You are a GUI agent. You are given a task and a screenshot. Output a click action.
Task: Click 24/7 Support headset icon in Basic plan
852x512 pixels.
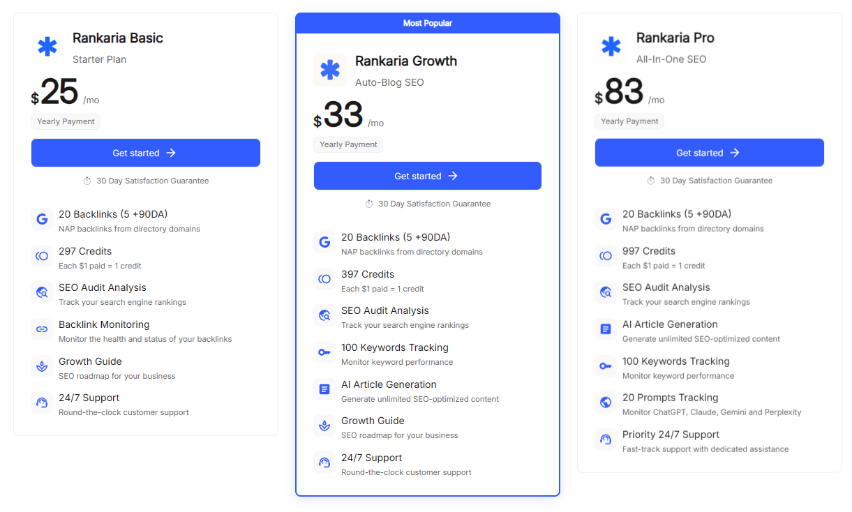pos(42,403)
